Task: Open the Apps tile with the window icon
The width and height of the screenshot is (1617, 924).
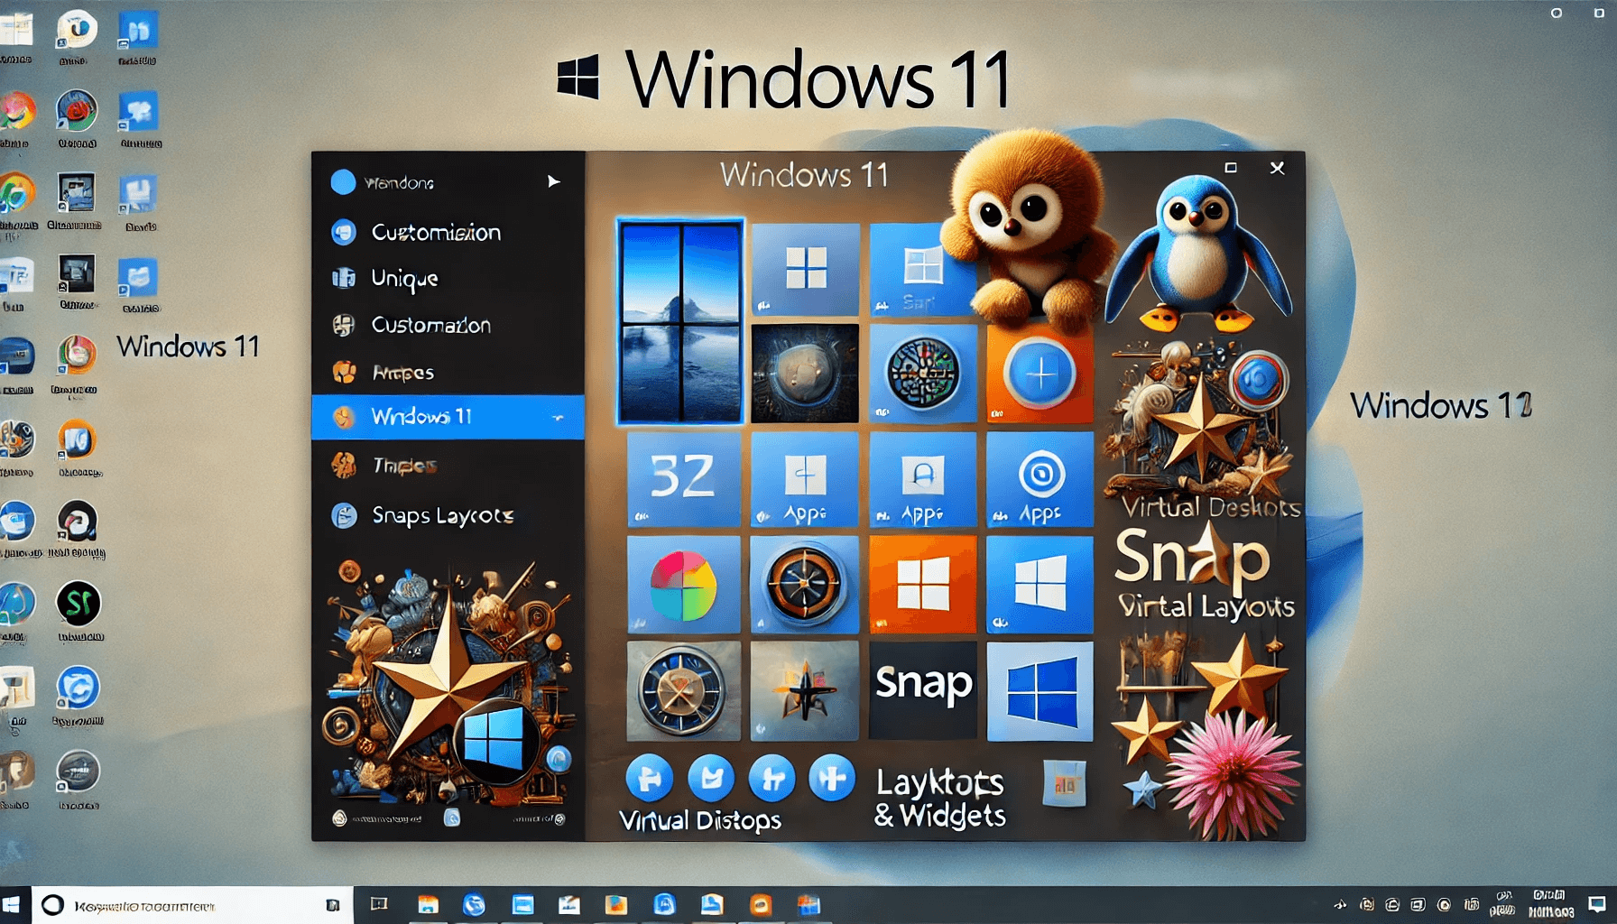Action: tap(805, 479)
